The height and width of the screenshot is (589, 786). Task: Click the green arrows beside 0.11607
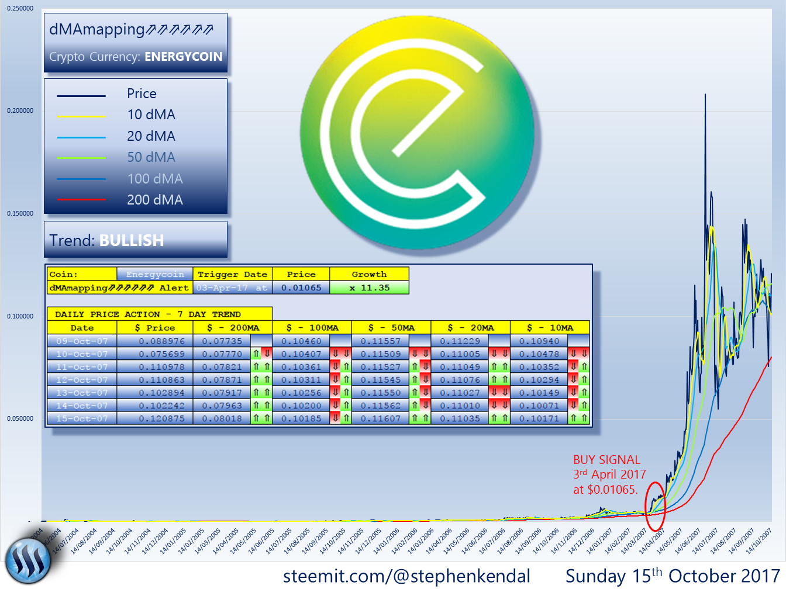[420, 418]
